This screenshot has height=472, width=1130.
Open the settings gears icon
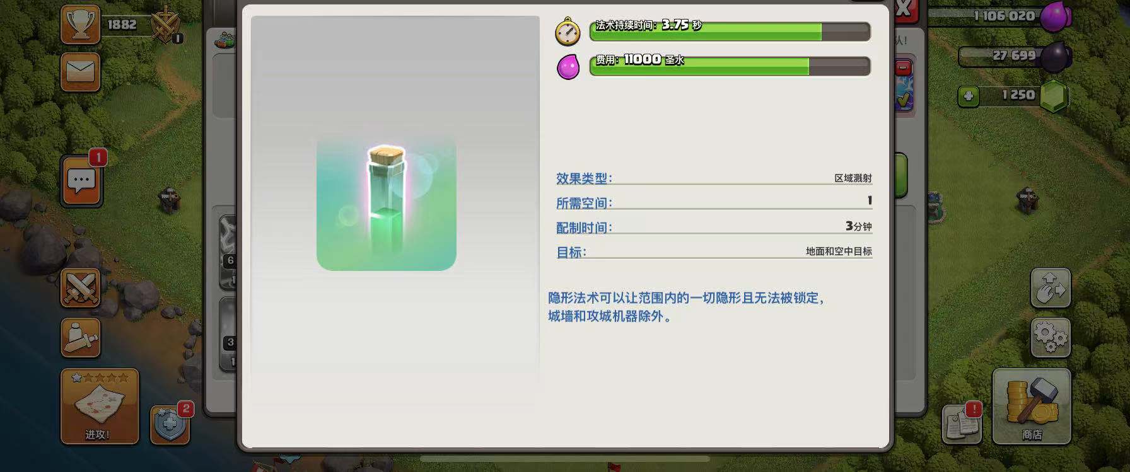1051,338
